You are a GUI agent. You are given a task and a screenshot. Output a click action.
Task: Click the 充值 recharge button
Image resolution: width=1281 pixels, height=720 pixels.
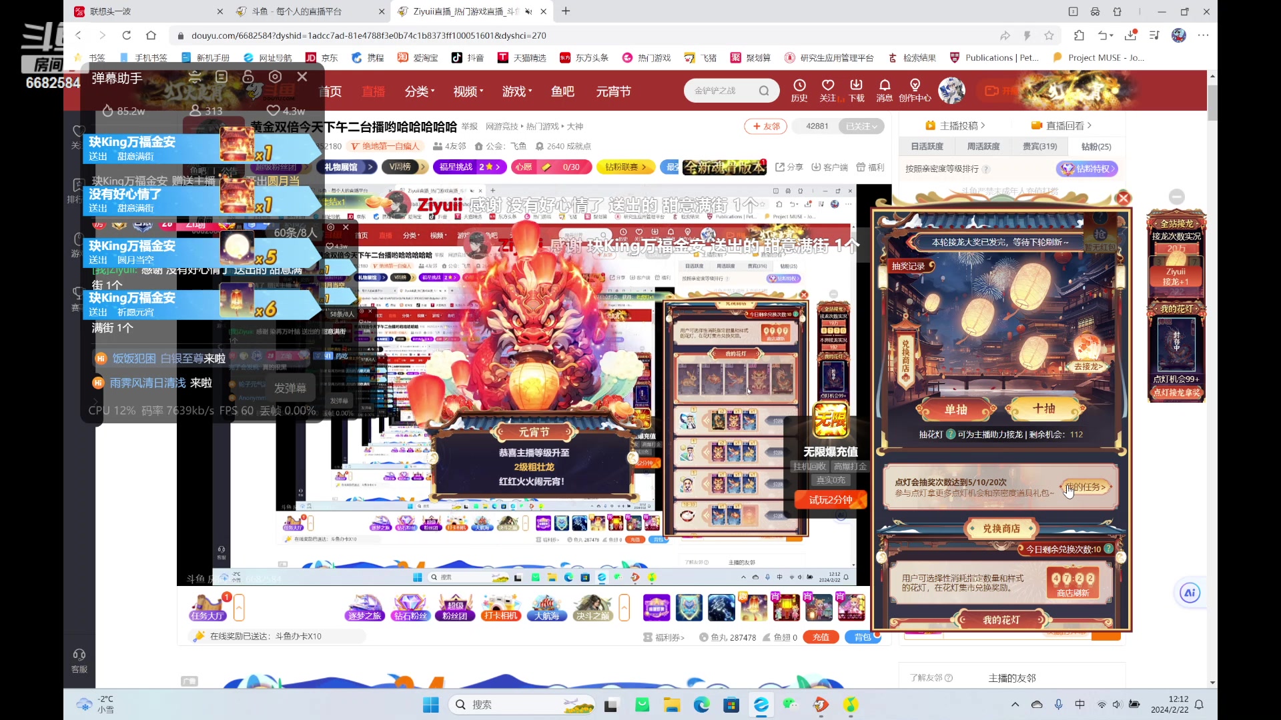(x=821, y=637)
